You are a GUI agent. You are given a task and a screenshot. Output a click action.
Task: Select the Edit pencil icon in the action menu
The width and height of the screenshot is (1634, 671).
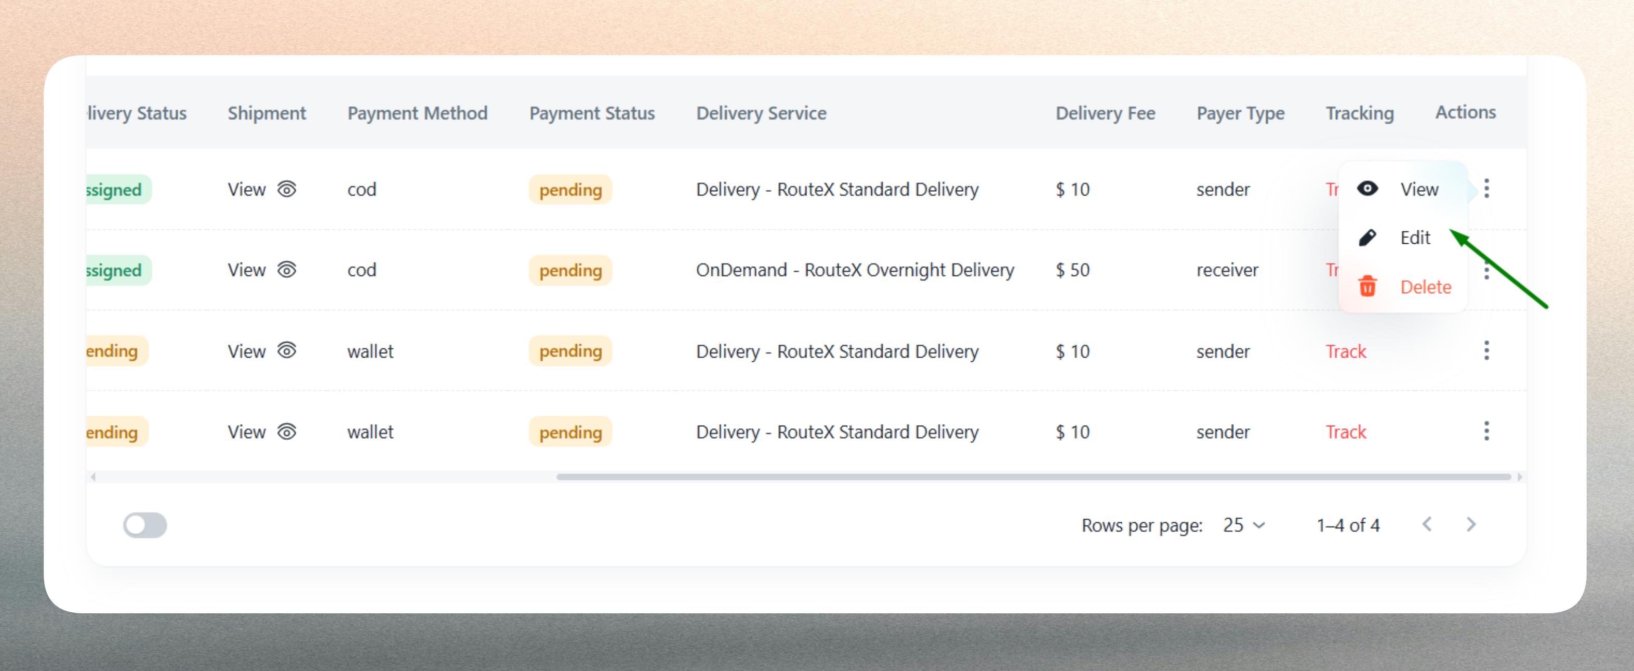point(1368,238)
